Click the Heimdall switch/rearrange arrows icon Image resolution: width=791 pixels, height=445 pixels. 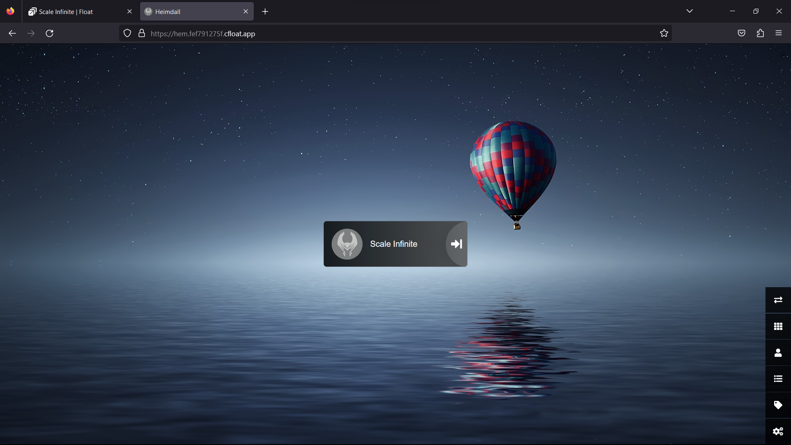point(778,300)
